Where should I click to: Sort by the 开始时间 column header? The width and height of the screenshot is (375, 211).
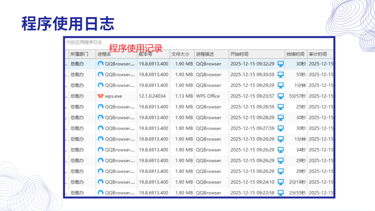(257, 54)
